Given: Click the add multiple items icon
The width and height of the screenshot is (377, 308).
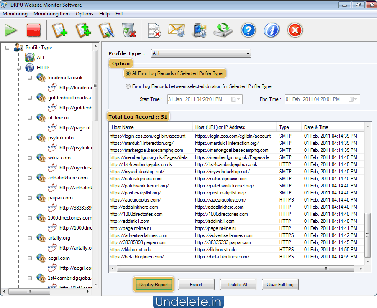Looking at the screenshot, I should click(x=83, y=30).
